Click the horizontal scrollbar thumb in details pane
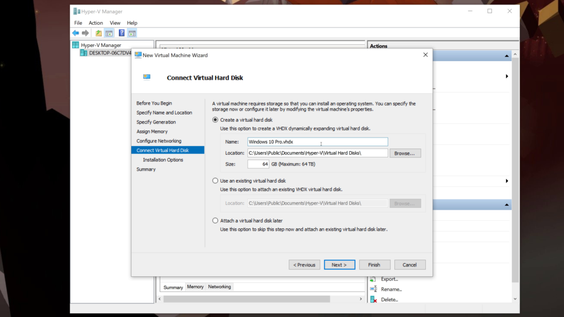564x317 pixels. click(x=247, y=299)
